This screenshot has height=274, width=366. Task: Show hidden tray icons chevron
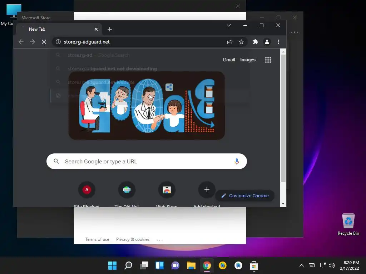point(302,265)
